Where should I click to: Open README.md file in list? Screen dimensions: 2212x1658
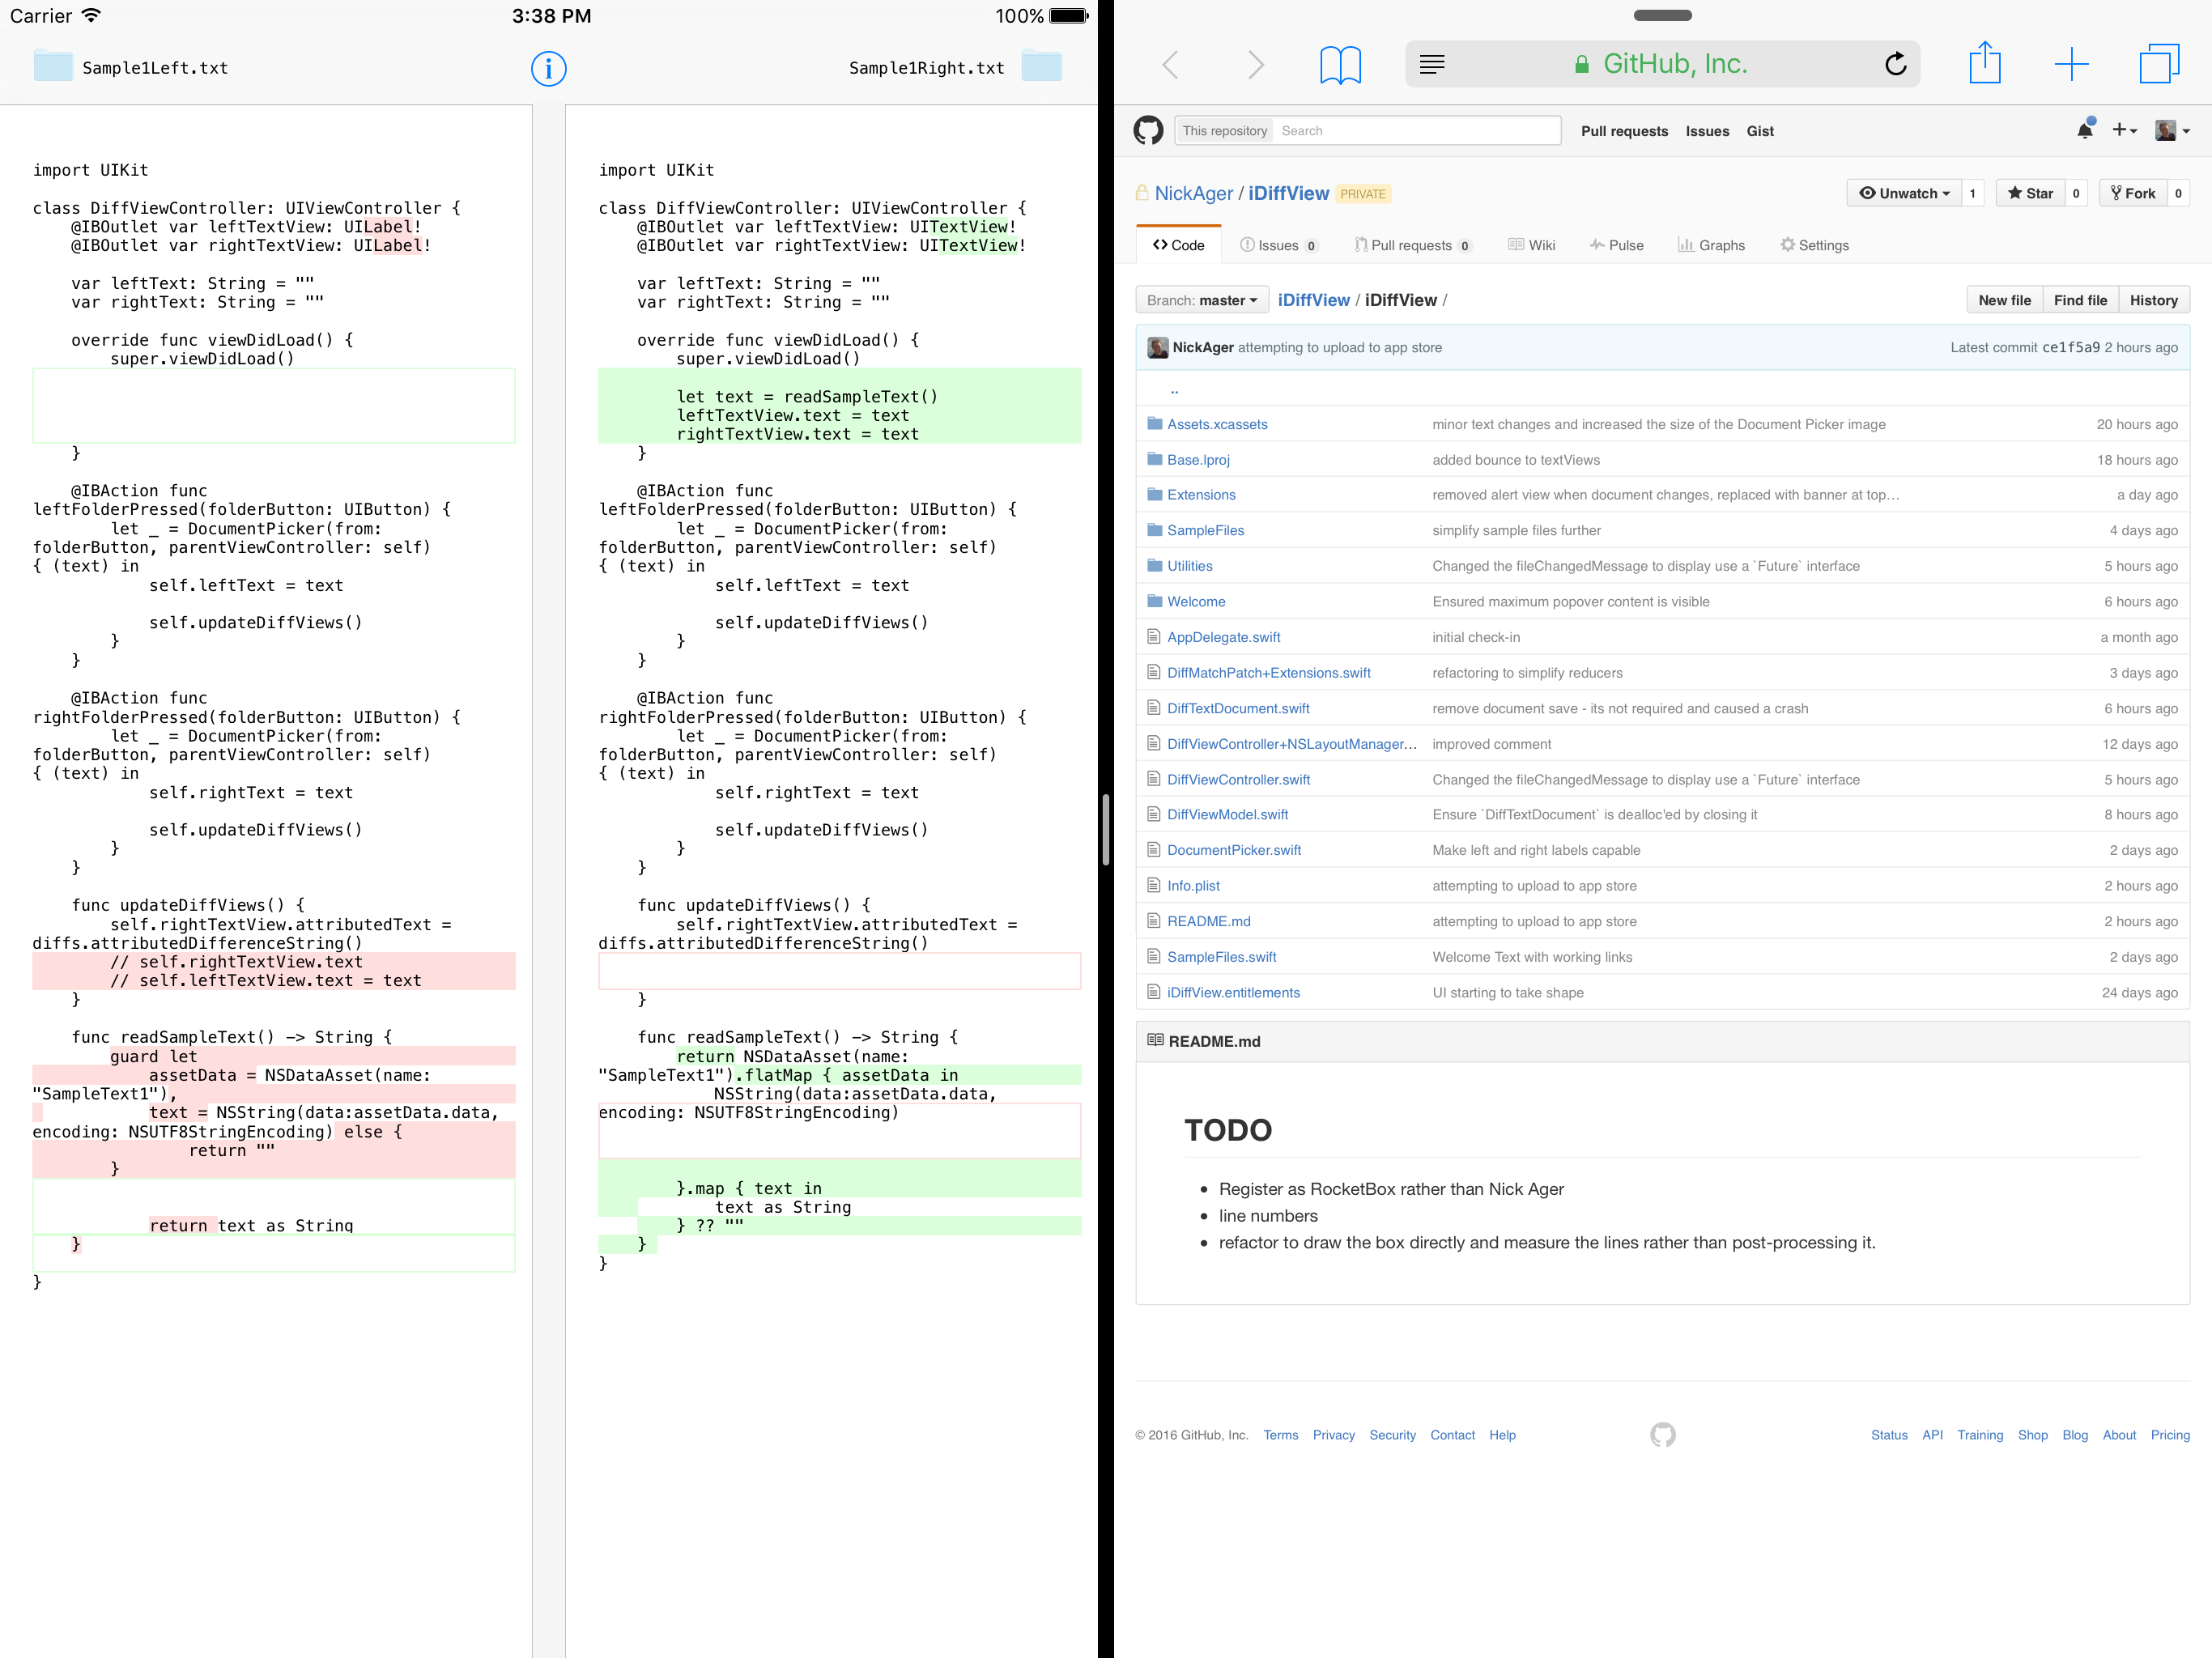[x=1208, y=921]
